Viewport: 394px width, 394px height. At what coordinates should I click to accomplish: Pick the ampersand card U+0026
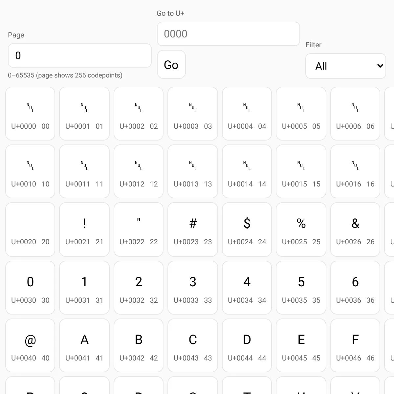click(x=355, y=230)
